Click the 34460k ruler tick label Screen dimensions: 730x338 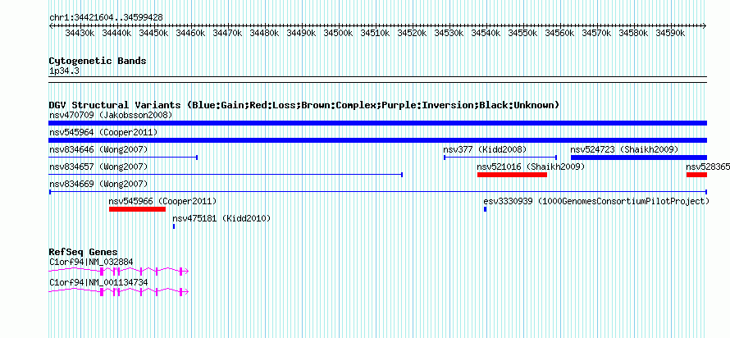point(191,34)
